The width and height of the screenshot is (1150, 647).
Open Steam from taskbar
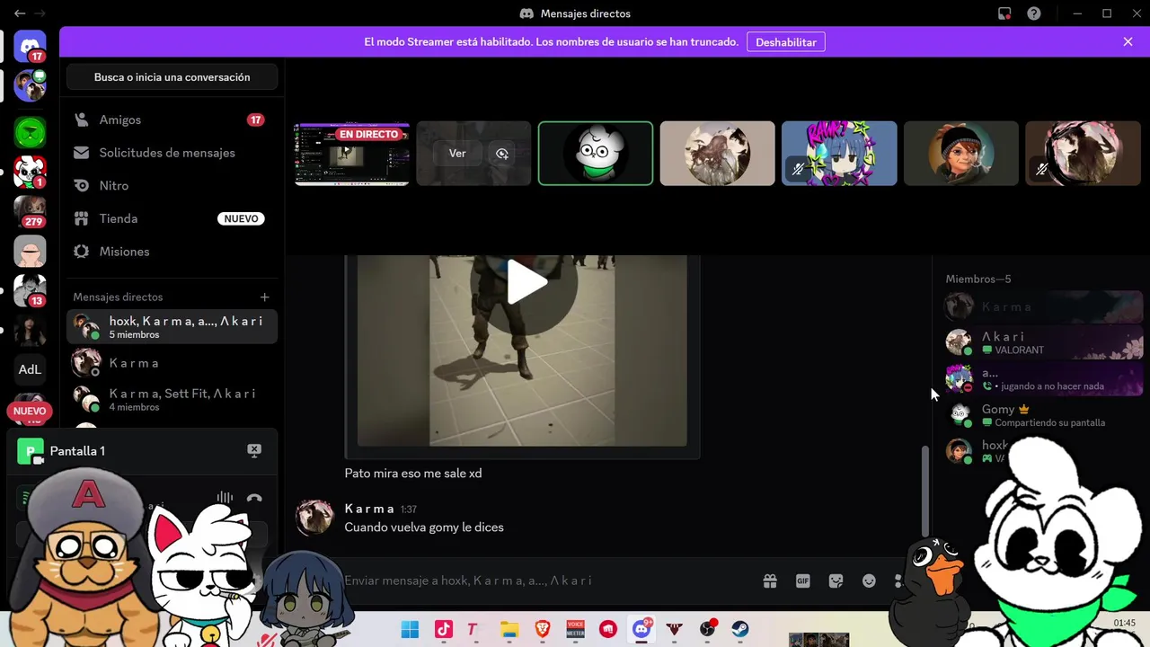pyautogui.click(x=740, y=629)
